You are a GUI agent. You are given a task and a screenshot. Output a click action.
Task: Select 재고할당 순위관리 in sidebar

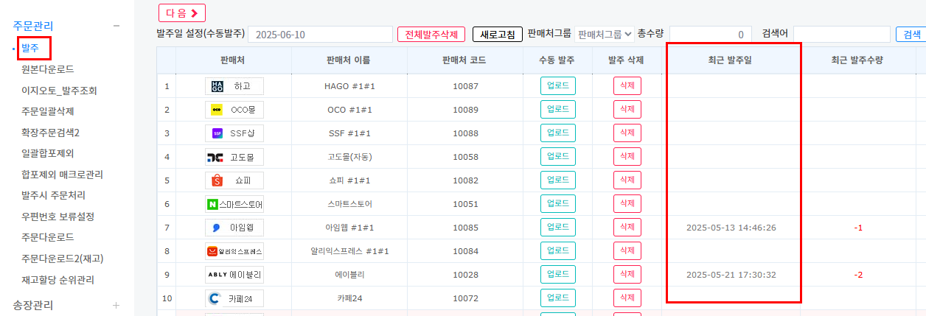[x=63, y=280]
